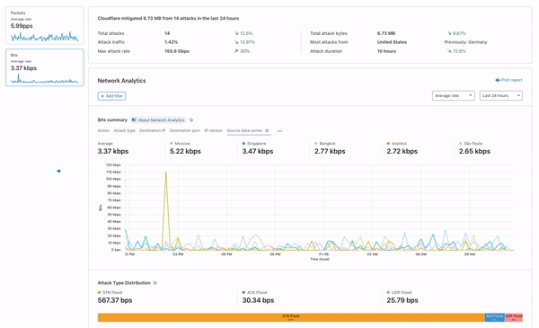Click the orange SYN Flood distribution bar
The image size is (539, 328).
tap(291, 317)
